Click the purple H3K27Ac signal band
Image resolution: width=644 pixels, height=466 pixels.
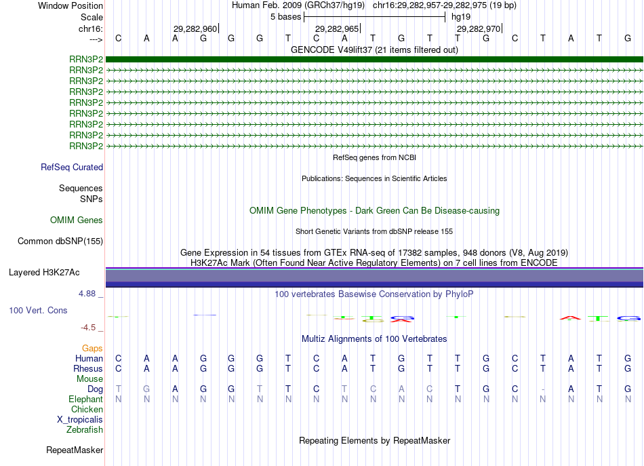pyautogui.click(x=374, y=277)
